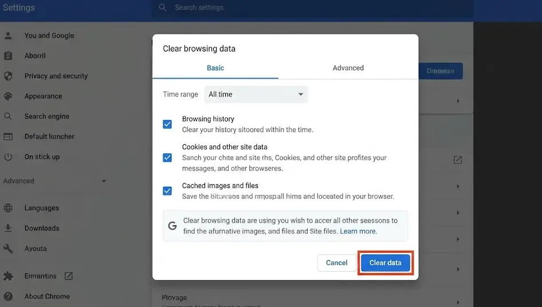Click the Default launcher window icon
The image size is (542, 307).
8,137
